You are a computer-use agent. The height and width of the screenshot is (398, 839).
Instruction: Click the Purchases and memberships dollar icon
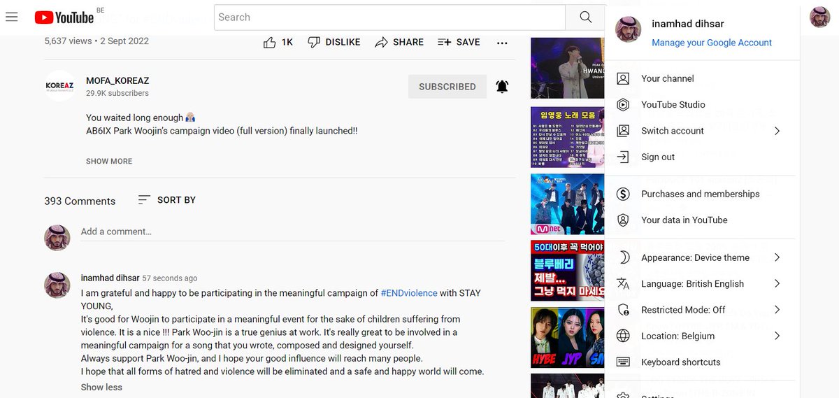coord(623,194)
